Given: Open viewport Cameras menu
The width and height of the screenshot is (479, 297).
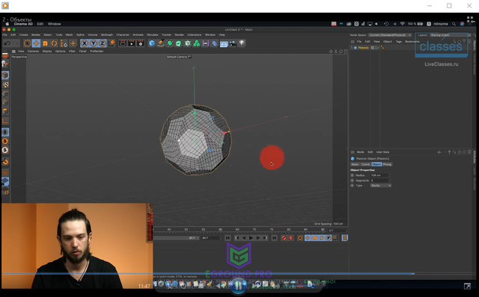Looking at the screenshot, I should (x=33, y=51).
